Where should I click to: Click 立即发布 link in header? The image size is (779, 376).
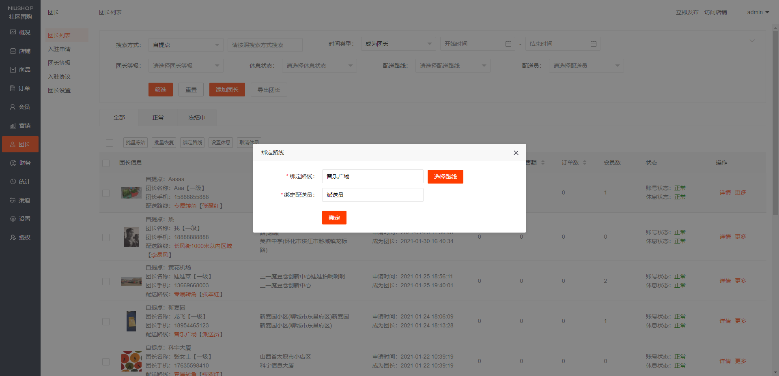point(687,12)
